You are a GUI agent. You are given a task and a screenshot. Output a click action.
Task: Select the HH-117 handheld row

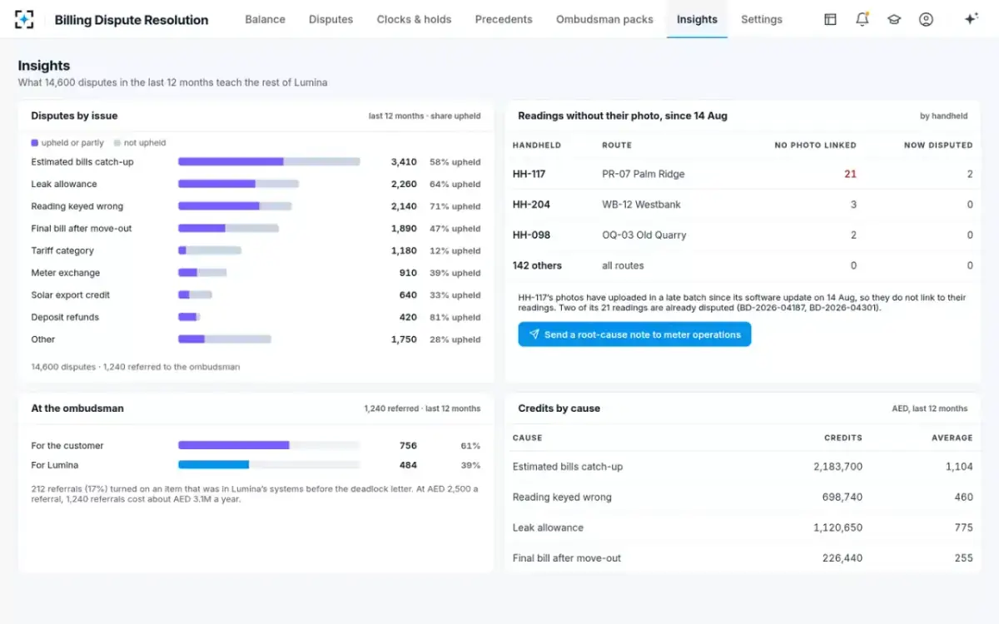pos(743,174)
